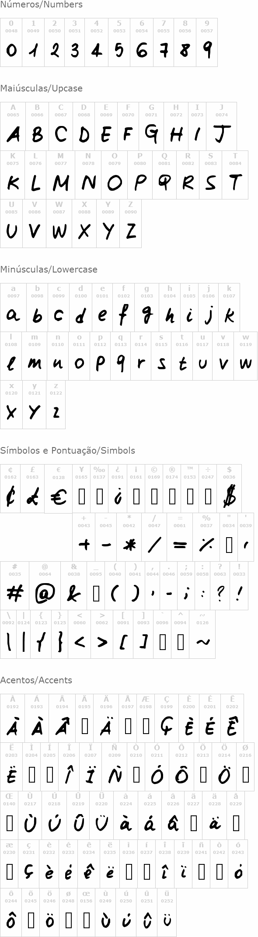The height and width of the screenshot is (937, 258).
Task: Select the lowercase k glyph cell
Action: point(229,308)
